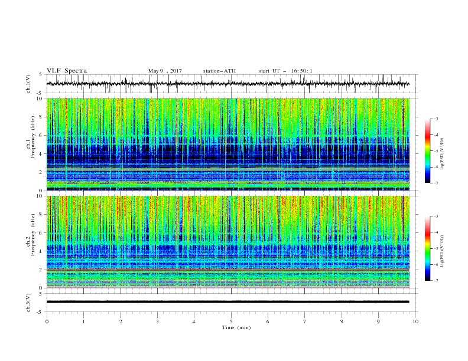Click the "5" tick on ch.1(V) axis
This screenshot has width=468, height=361.
point(41,75)
